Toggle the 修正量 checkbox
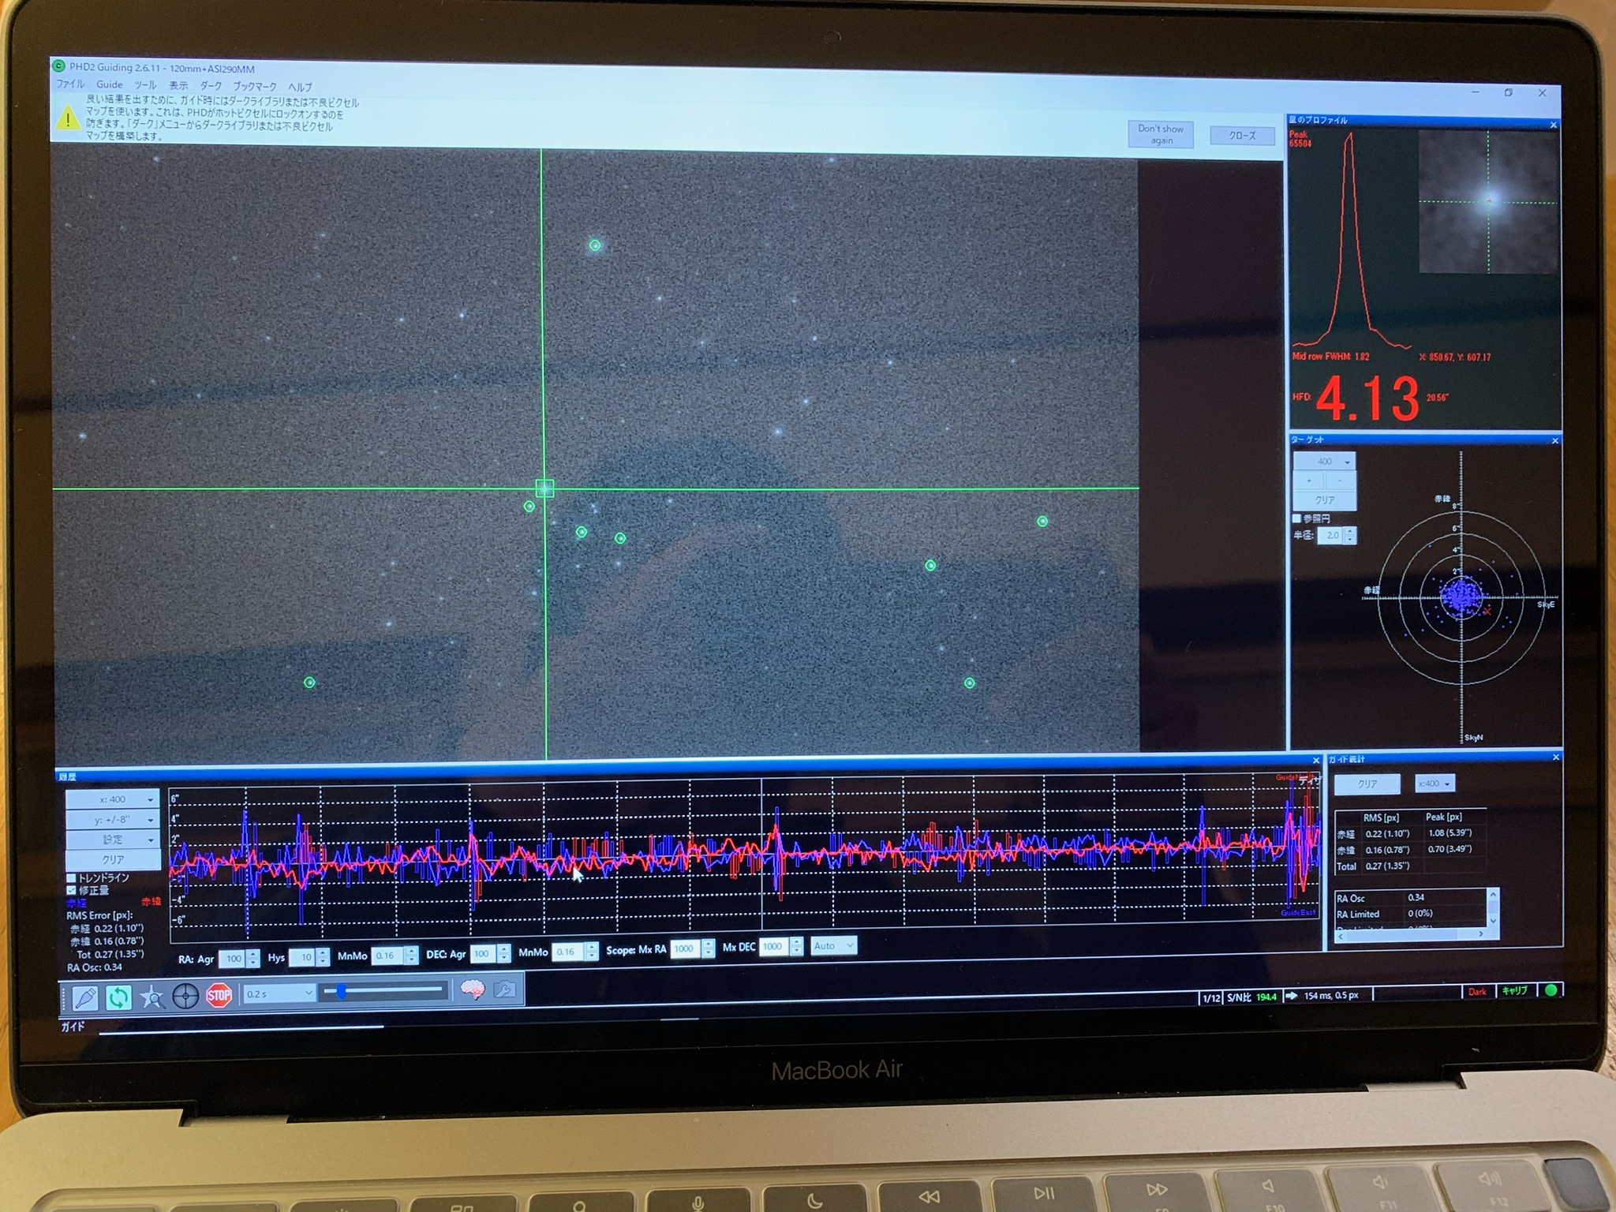The width and height of the screenshot is (1616, 1212). coord(72,890)
